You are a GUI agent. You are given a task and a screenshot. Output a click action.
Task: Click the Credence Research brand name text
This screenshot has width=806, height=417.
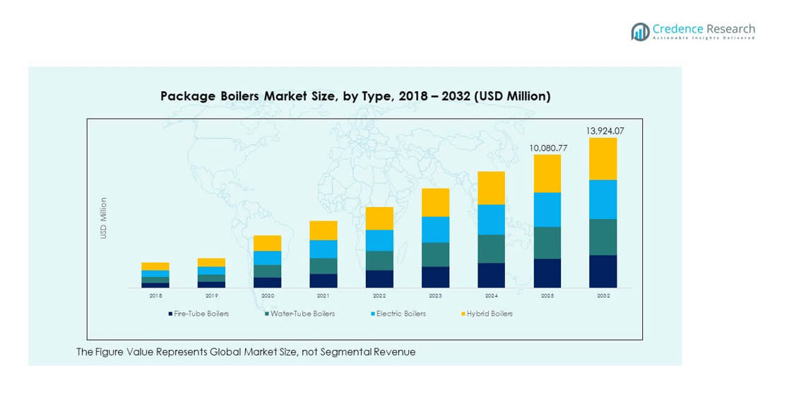click(703, 29)
